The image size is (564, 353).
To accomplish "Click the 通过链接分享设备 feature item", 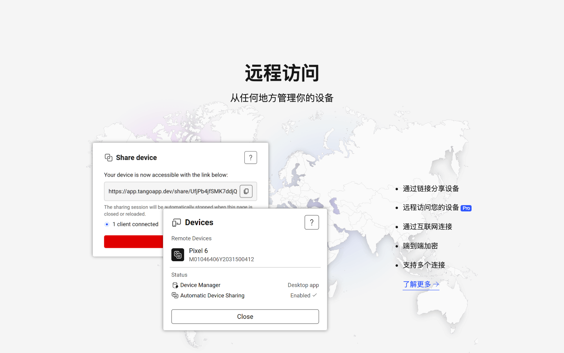I will tap(430, 189).
